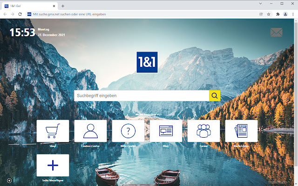The height and width of the screenshot is (186, 298).
Task: Maximize the browser window
Action: click(282, 4)
